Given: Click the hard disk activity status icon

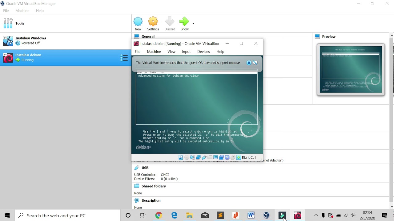Looking at the screenshot, I should point(181,157).
